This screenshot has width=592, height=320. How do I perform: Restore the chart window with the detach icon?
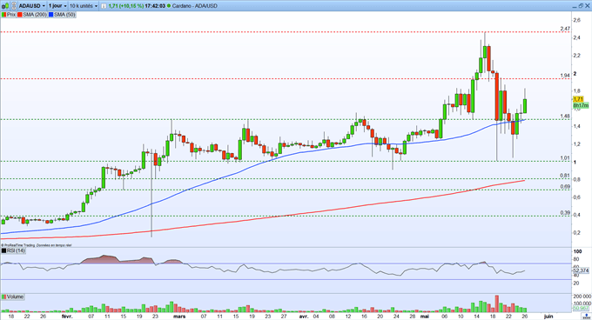[581, 6]
